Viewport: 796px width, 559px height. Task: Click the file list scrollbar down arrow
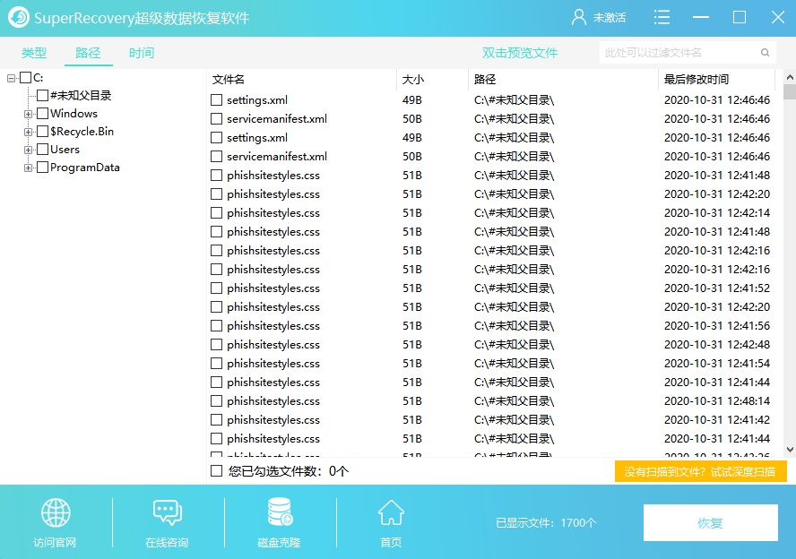point(790,450)
